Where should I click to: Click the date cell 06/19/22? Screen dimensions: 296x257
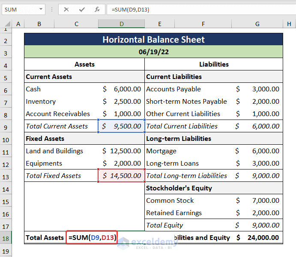point(153,52)
